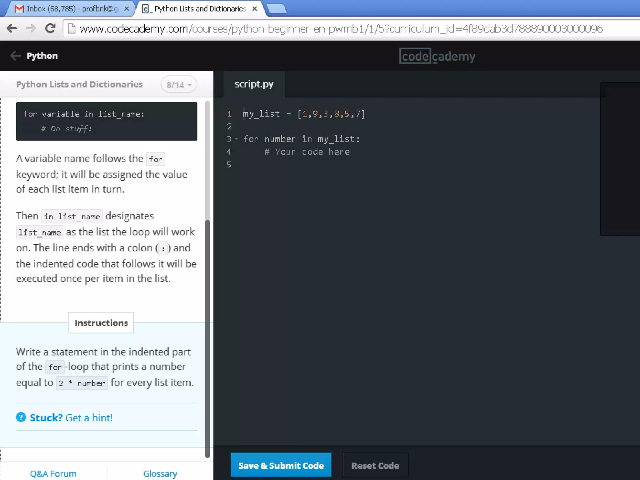Click the browser Forward arrow icon
Image resolution: width=640 pixels, height=480 pixels.
point(31,28)
